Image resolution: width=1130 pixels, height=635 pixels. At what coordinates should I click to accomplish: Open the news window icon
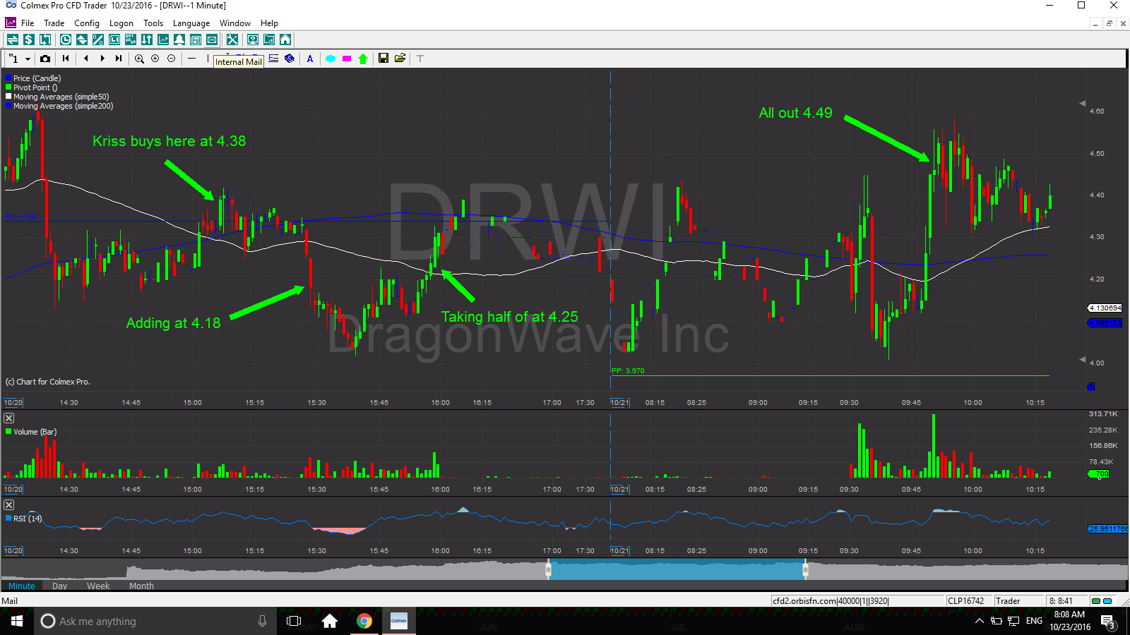tap(196, 40)
